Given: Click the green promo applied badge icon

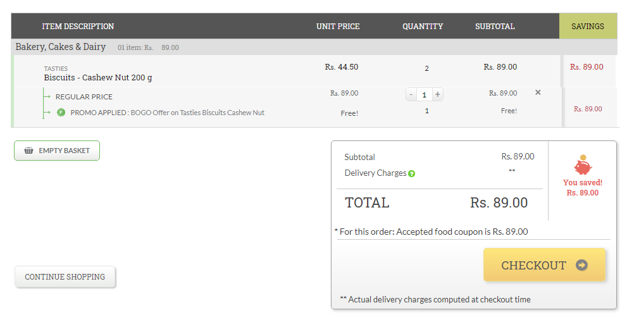Looking at the screenshot, I should [61, 113].
